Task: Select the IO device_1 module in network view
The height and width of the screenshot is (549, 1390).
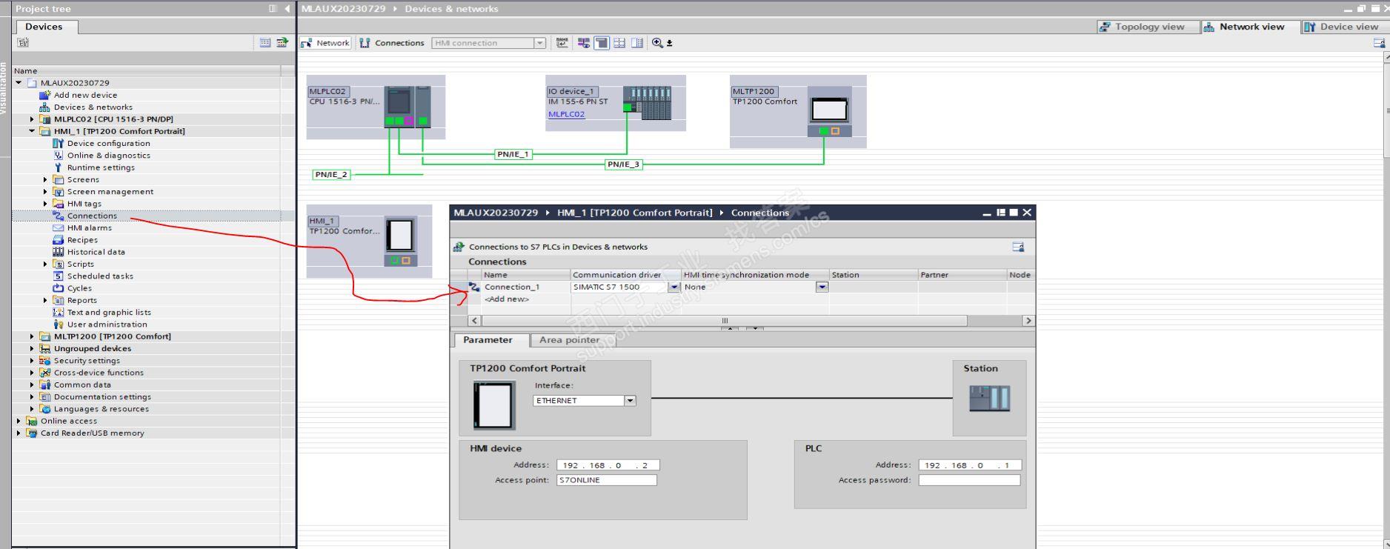Action: tap(647, 103)
